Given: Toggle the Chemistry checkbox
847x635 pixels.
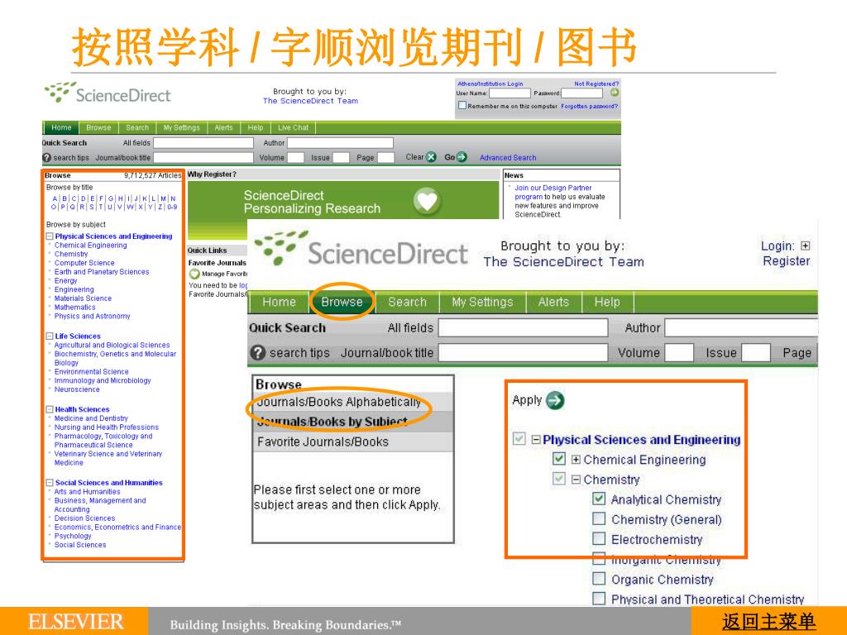Looking at the screenshot, I should point(559,479).
